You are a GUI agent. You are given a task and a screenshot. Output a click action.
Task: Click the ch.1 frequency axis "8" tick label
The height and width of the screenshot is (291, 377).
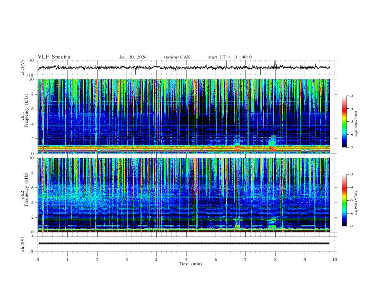(x=33, y=94)
